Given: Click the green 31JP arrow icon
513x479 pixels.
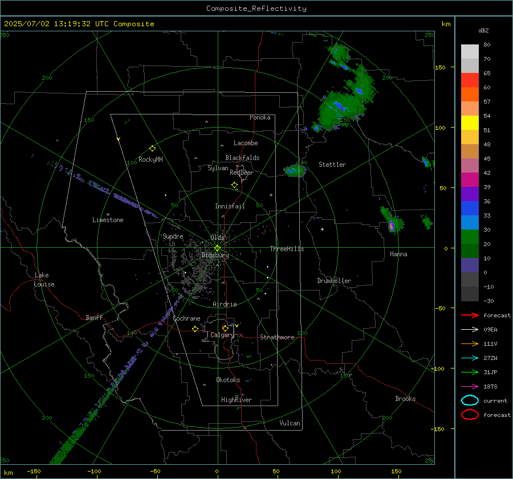Looking at the screenshot, I should pos(470,372).
